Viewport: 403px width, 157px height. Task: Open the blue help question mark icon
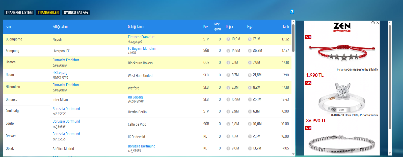[292, 12]
